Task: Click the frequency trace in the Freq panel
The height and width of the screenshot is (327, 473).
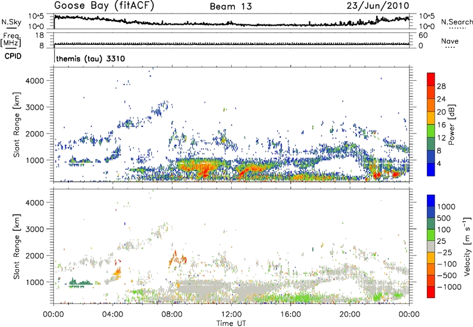Action: [x=232, y=44]
